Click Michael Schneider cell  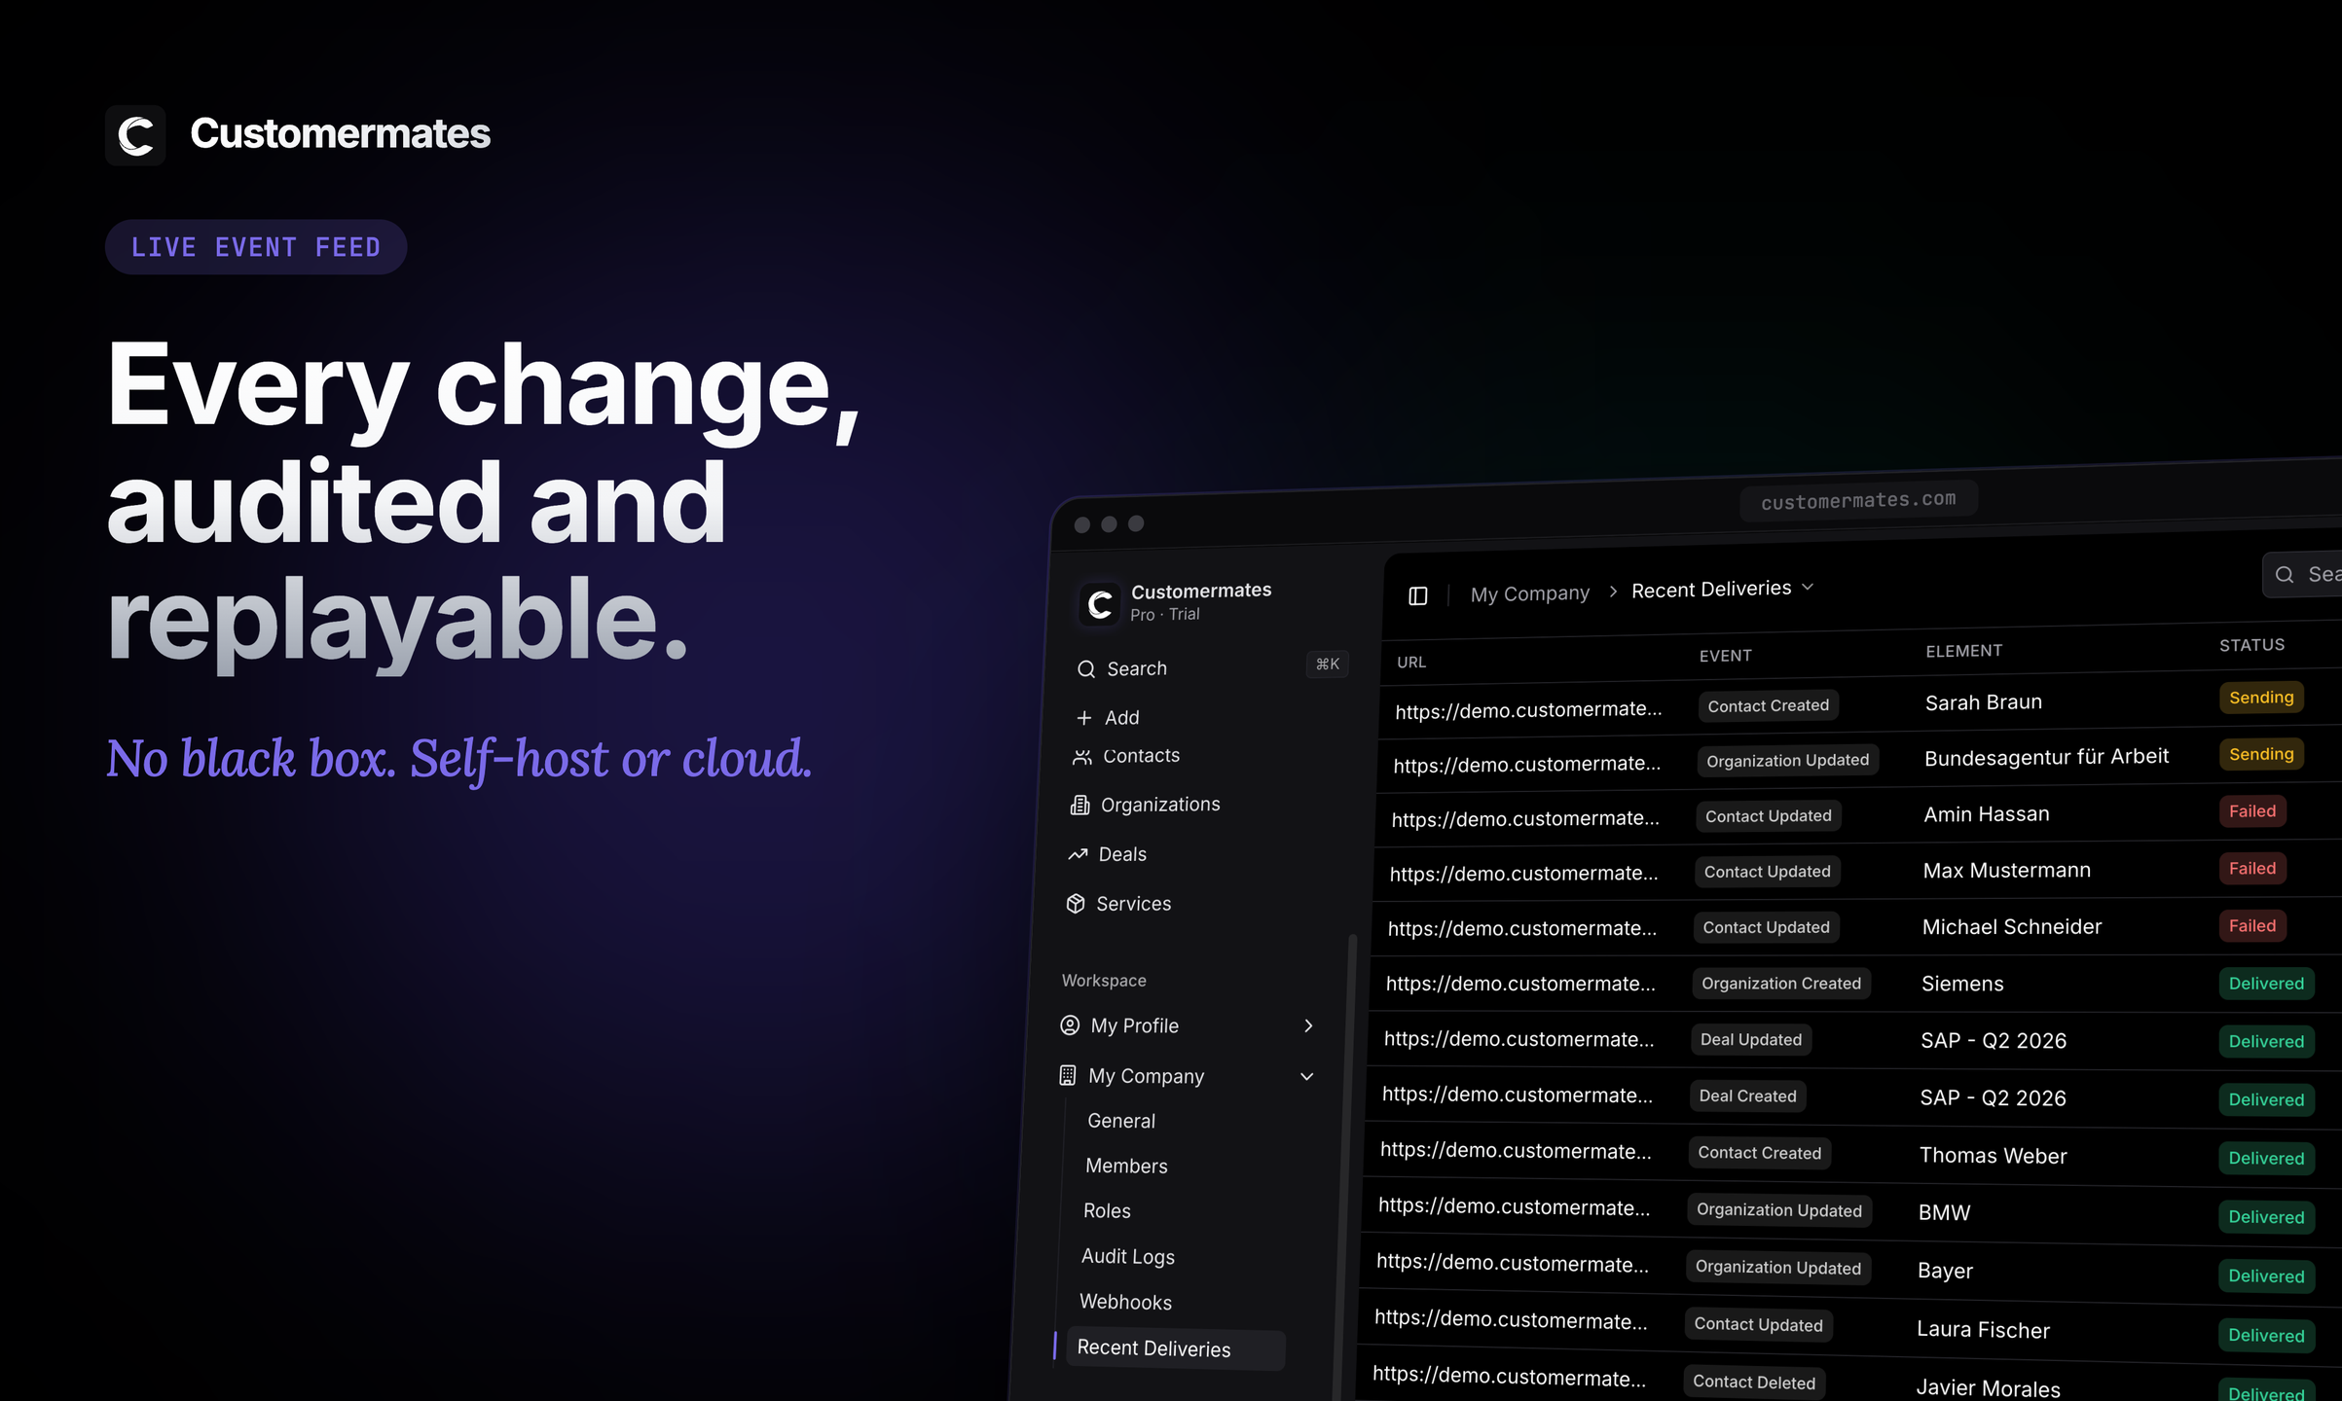click(x=2011, y=927)
